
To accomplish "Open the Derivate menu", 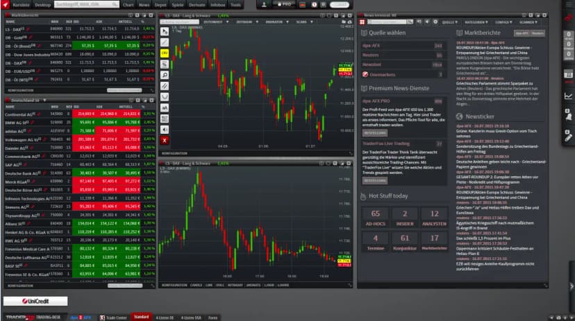I will pyautogui.click(x=197, y=5).
